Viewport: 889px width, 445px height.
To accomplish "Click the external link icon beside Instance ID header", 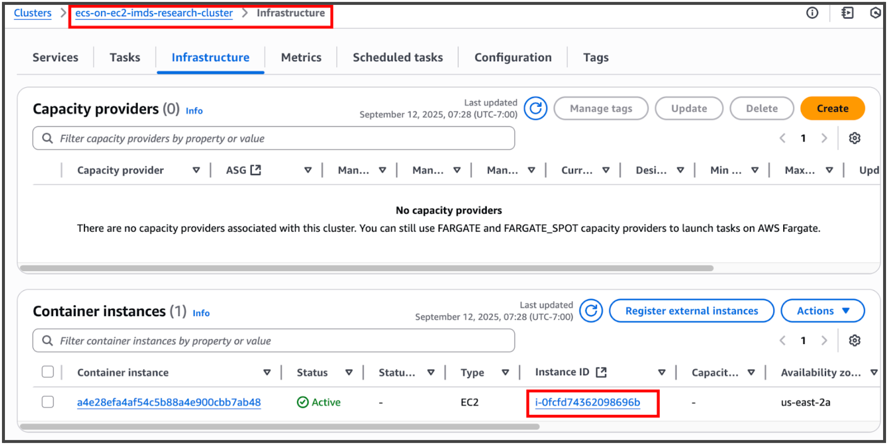I will pyautogui.click(x=601, y=372).
